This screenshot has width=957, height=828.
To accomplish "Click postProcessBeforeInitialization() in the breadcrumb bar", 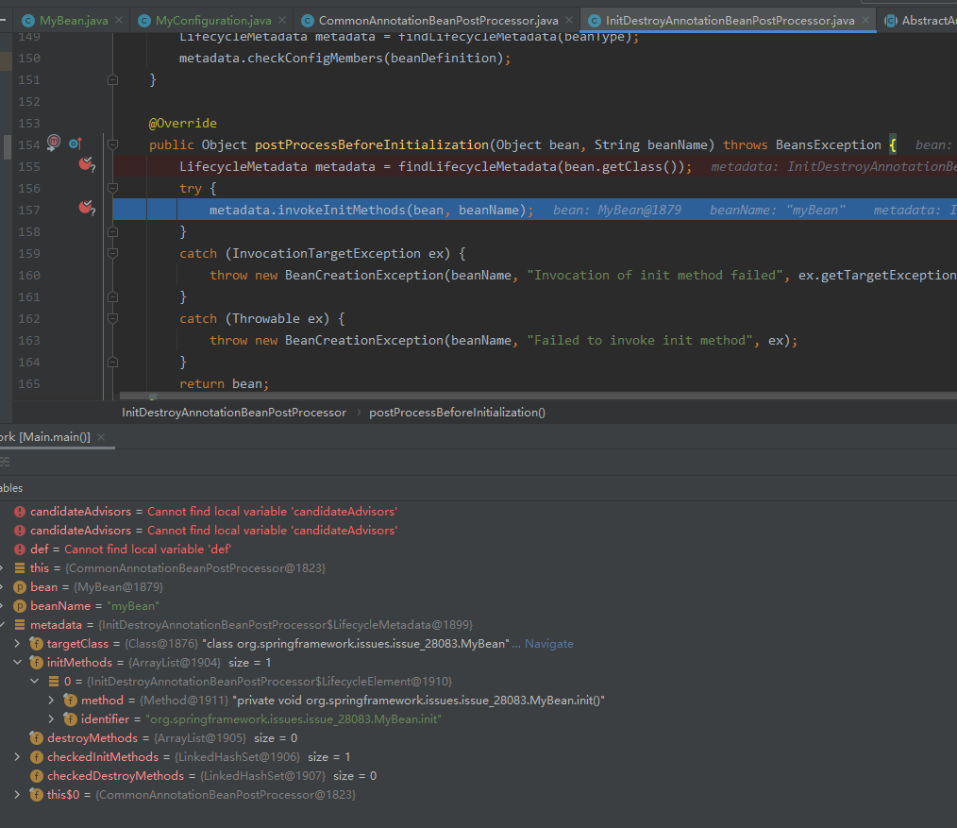I will pos(457,413).
